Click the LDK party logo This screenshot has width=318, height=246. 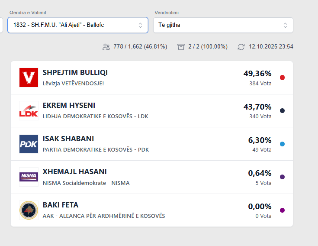(x=29, y=111)
